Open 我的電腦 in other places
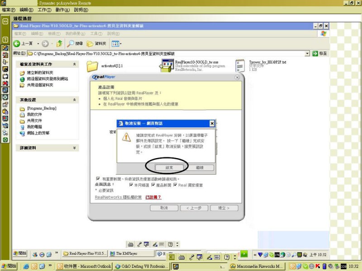This screenshot has height=271, width=362. coord(34,127)
